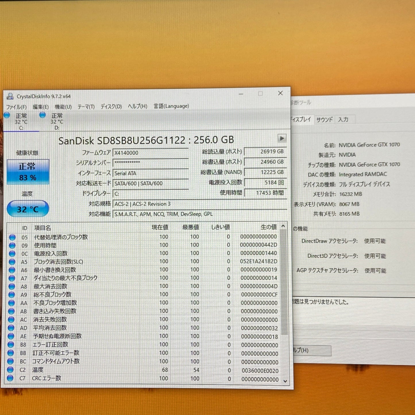Viewport: 415px width, 415px height.
Task: Open the 機能(U) menu
Action: 63,107
